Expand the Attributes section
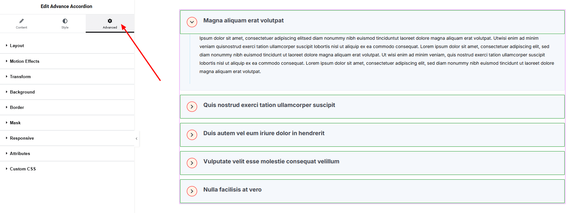The height and width of the screenshot is (213, 573). click(20, 153)
